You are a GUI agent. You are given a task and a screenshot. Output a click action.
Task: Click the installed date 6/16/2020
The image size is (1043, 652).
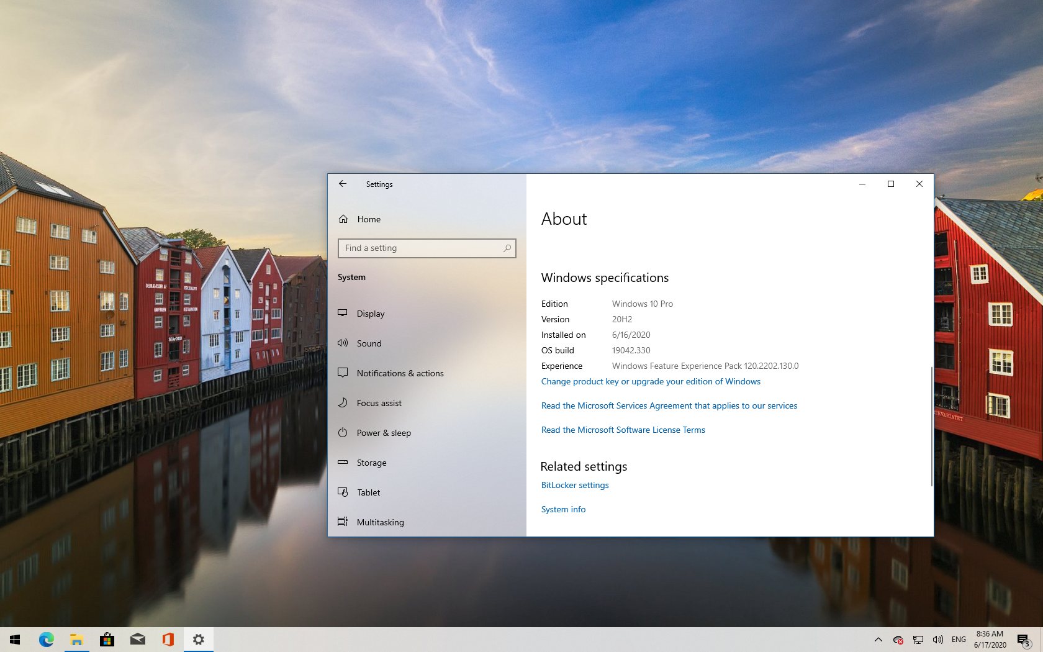631,335
